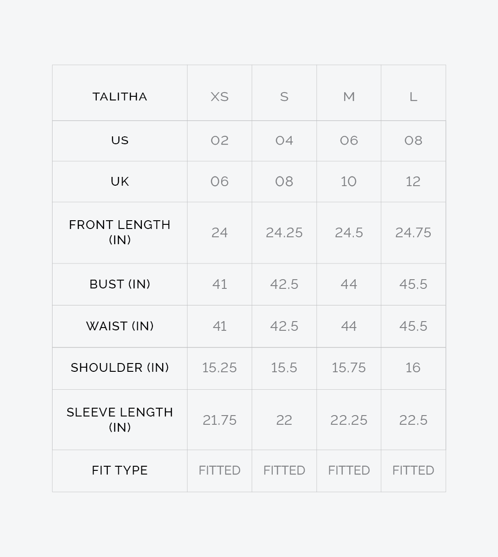Click the 21.75 sleeve length value
The height and width of the screenshot is (557, 498).
tap(219, 420)
